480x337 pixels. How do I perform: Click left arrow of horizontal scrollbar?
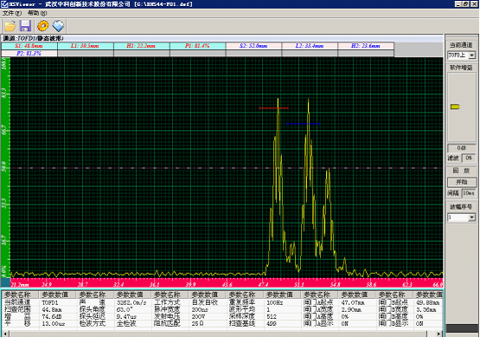pyautogui.click(x=5, y=334)
